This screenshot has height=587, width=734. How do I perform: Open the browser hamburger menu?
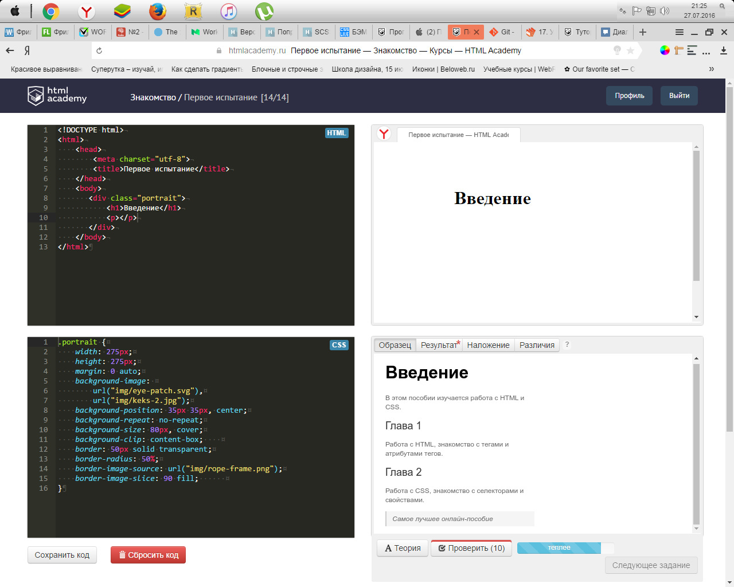tap(680, 32)
